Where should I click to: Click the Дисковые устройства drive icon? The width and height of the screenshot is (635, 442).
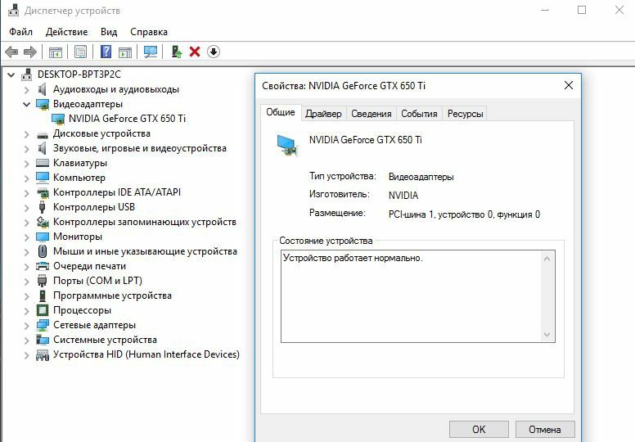coord(42,134)
